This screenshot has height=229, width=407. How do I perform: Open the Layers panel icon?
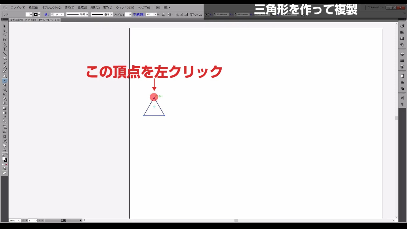coord(402,54)
